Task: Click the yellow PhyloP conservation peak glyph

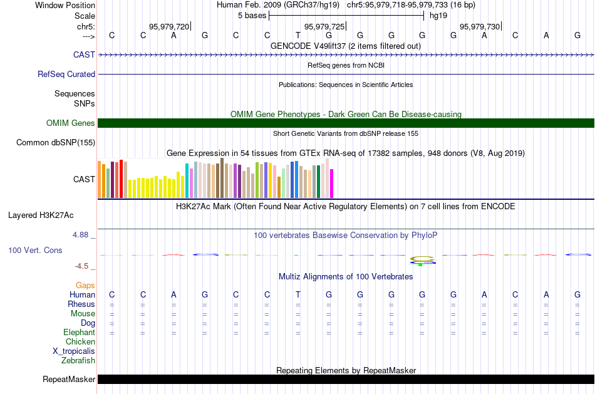Action: tap(422, 258)
